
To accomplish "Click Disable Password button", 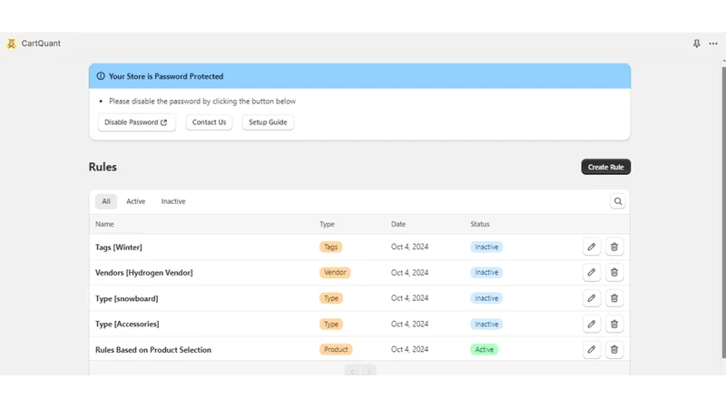I will [137, 122].
